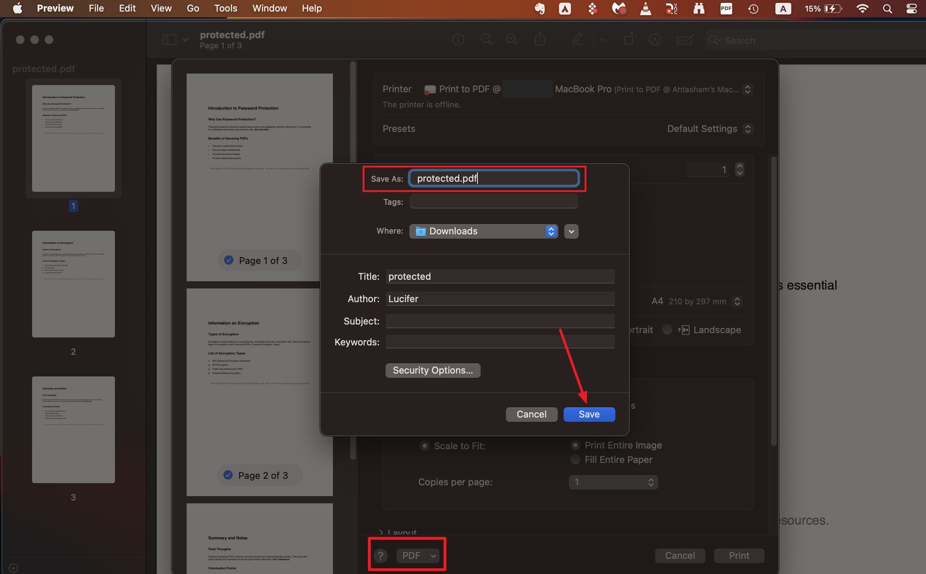
Task: Select Fill Entire Paper option
Action: (x=575, y=459)
